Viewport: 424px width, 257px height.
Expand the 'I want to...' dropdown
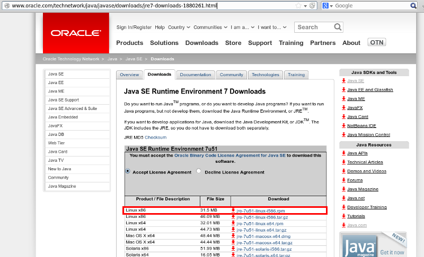pyautogui.click(x=272, y=27)
